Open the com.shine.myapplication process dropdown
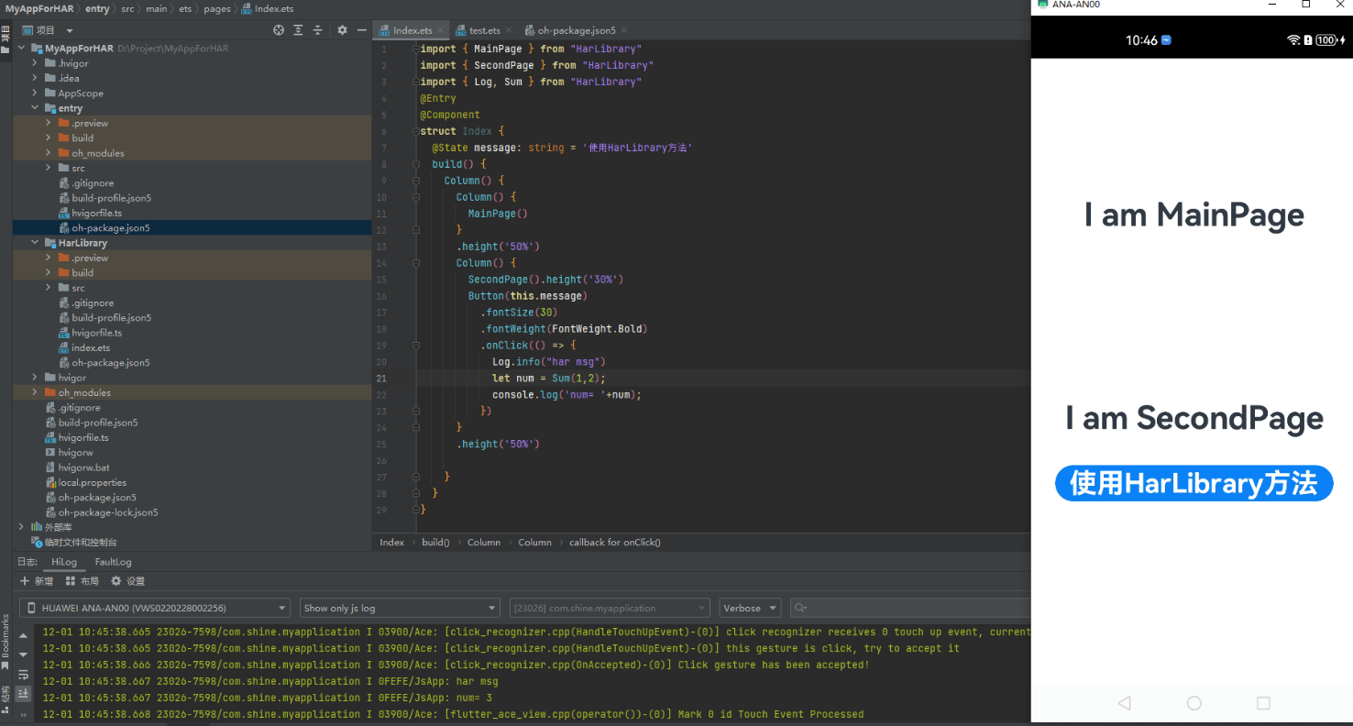 610,608
